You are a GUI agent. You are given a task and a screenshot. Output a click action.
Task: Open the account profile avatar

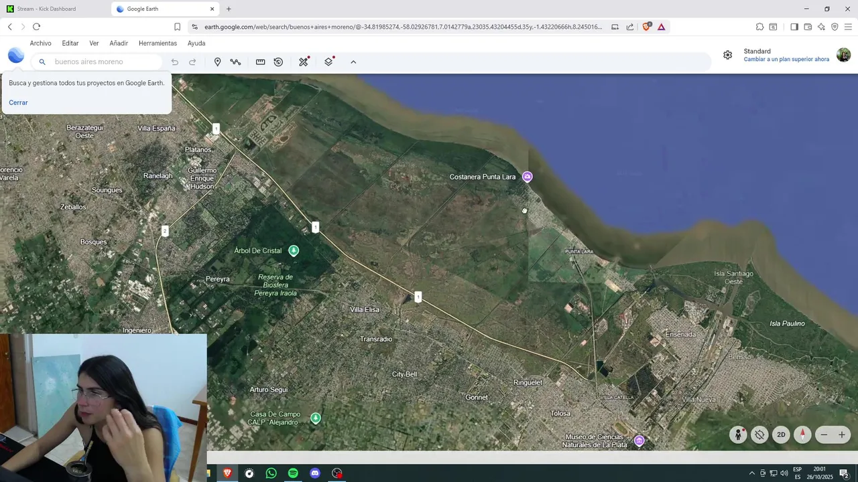(x=843, y=55)
